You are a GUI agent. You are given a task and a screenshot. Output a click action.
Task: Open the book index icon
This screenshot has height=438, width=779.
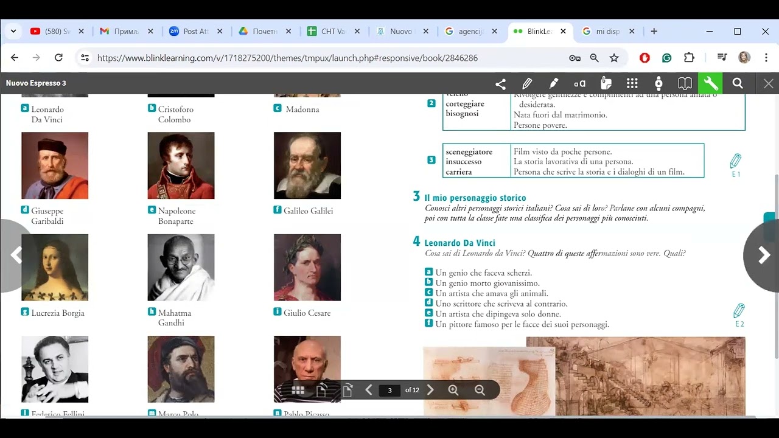[x=685, y=83]
